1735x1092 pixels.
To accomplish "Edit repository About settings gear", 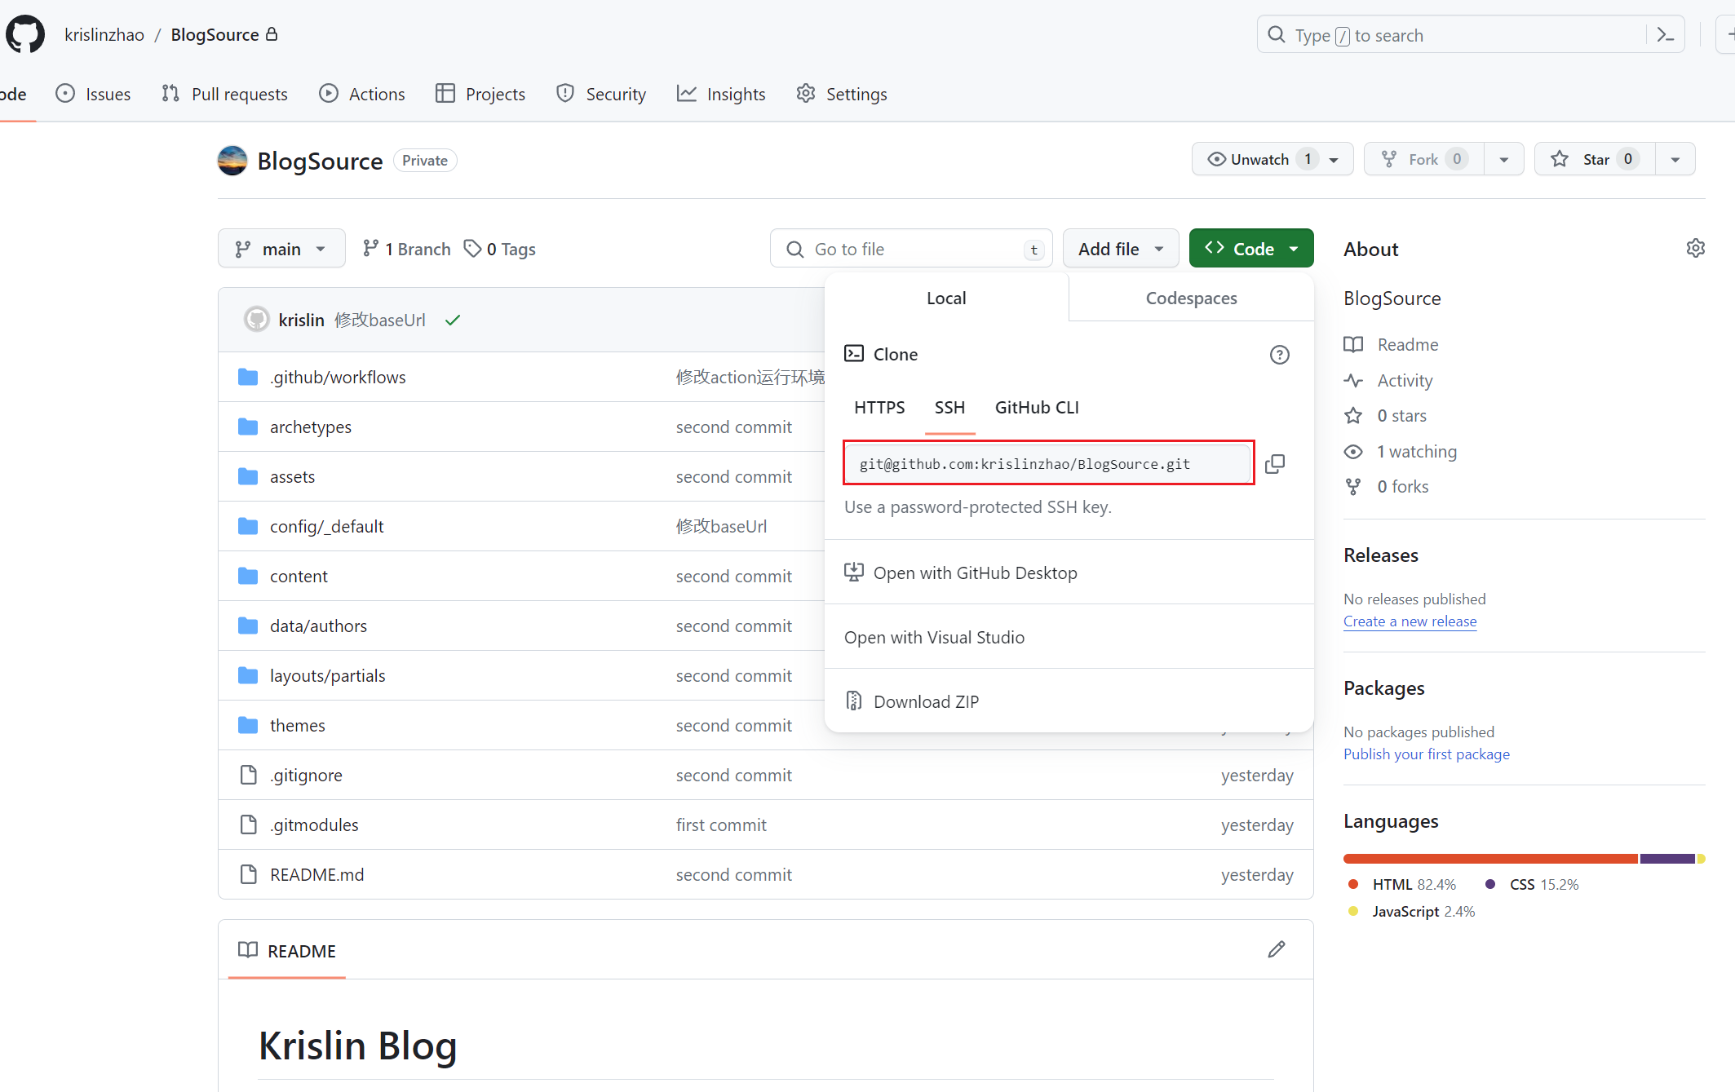I will (1695, 249).
